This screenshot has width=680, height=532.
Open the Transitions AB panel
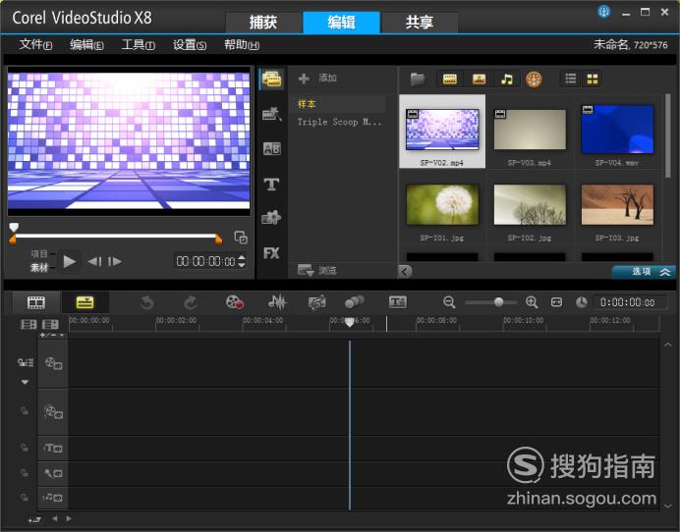click(272, 149)
